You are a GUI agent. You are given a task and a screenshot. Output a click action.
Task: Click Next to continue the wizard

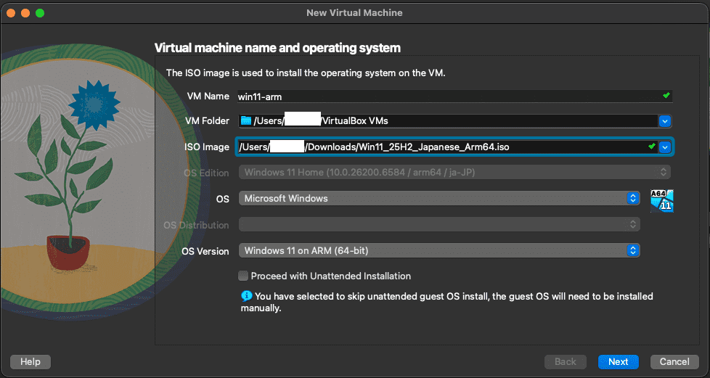618,361
